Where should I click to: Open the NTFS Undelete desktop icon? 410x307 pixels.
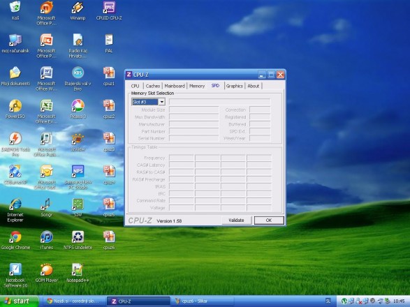[x=78, y=240]
